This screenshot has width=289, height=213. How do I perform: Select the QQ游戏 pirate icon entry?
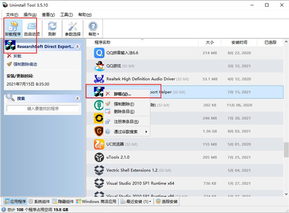tap(99, 65)
